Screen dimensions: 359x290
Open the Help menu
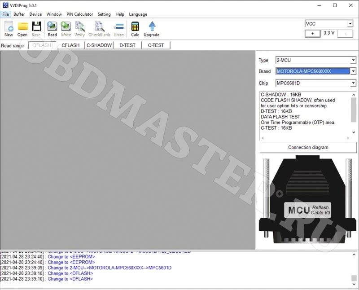click(120, 14)
